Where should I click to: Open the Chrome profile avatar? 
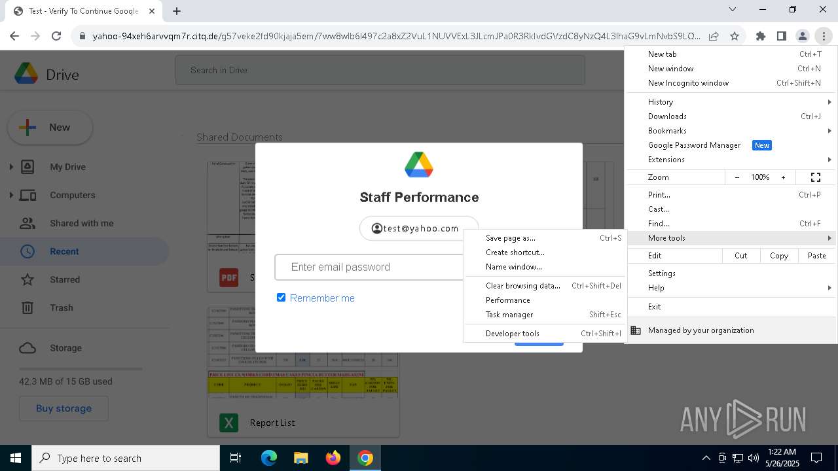pyautogui.click(x=803, y=37)
